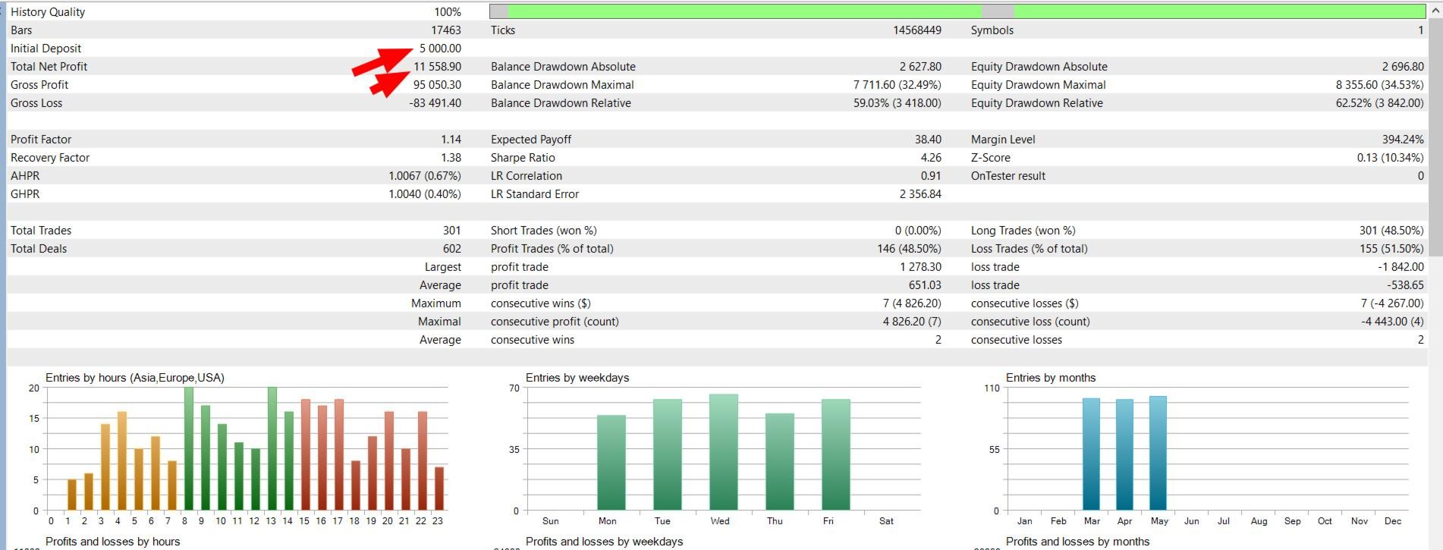Click the "OnTester result" label

point(1008,176)
